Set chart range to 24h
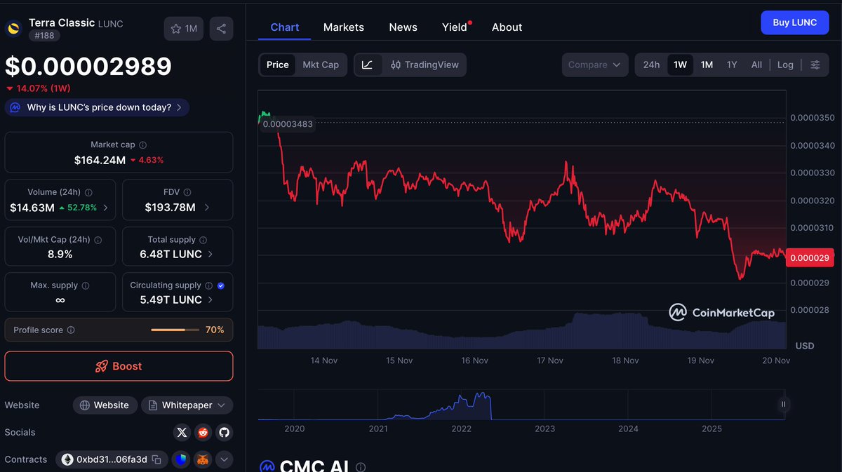 tap(651, 65)
